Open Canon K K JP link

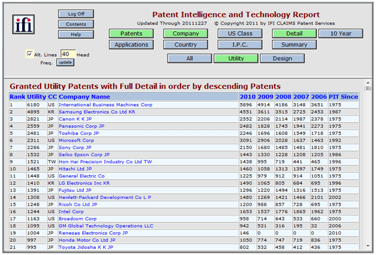click(75, 119)
